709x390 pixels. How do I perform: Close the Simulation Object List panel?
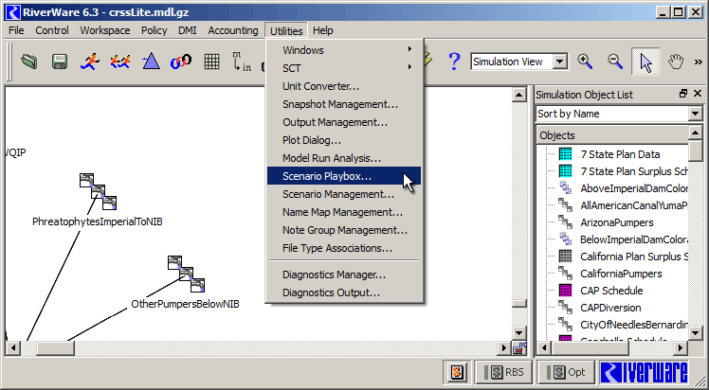(x=698, y=94)
